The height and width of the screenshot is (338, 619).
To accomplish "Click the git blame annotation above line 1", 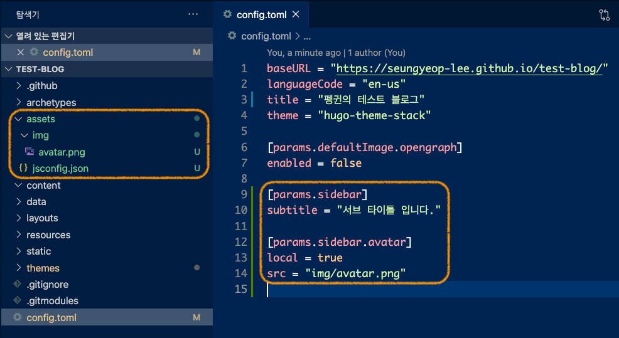I will pos(336,53).
